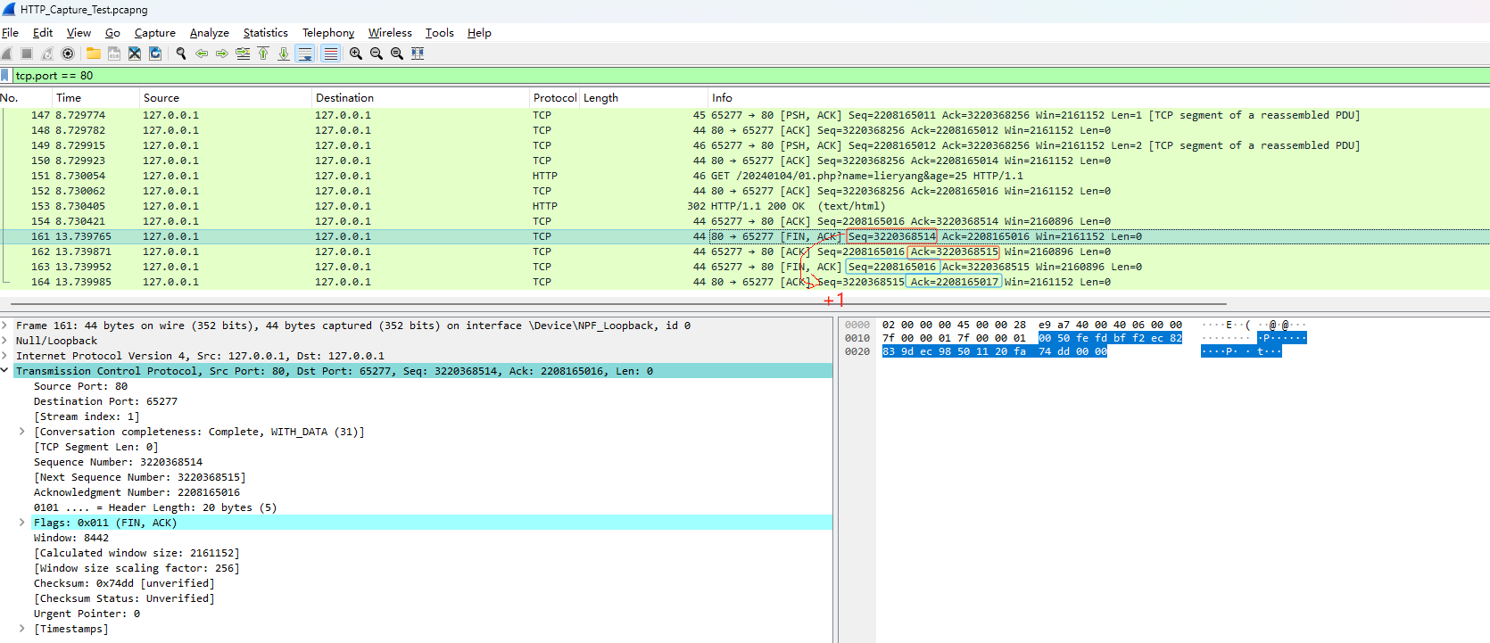Jump to last packet icon
The height and width of the screenshot is (643, 1490).
(284, 54)
